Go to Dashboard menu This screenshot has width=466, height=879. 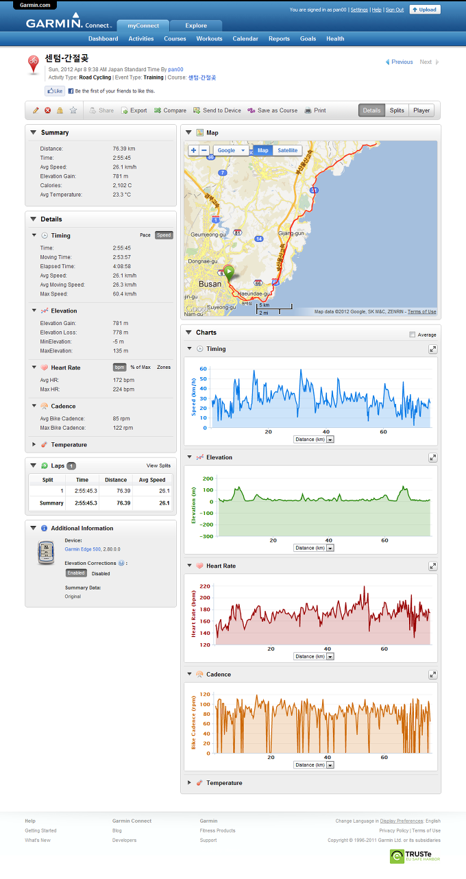click(x=103, y=38)
